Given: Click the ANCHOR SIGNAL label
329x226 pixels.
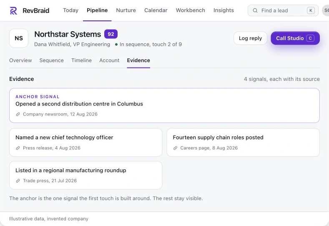Looking at the screenshot, I should (x=38, y=97).
